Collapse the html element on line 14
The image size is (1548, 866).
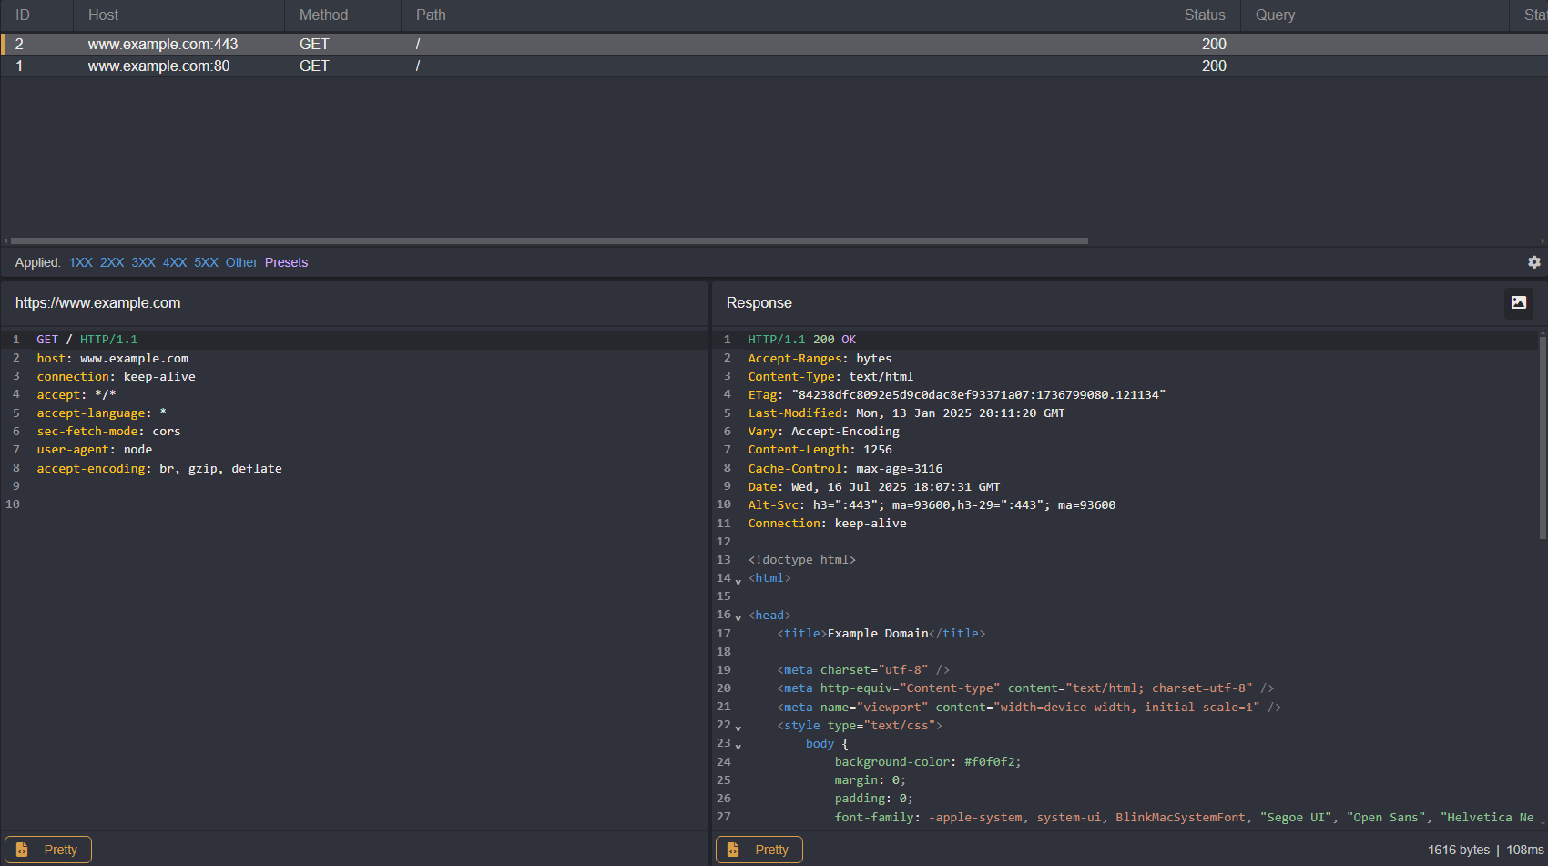[x=738, y=580]
